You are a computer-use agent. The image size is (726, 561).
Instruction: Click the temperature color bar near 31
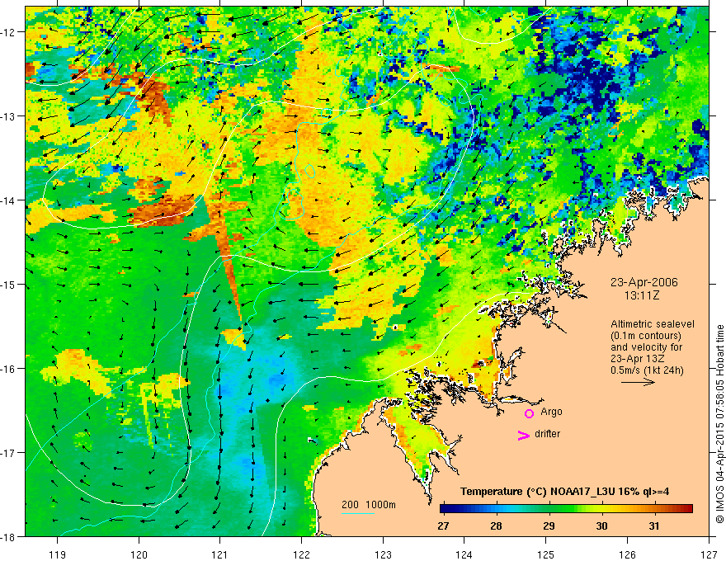tap(653, 509)
